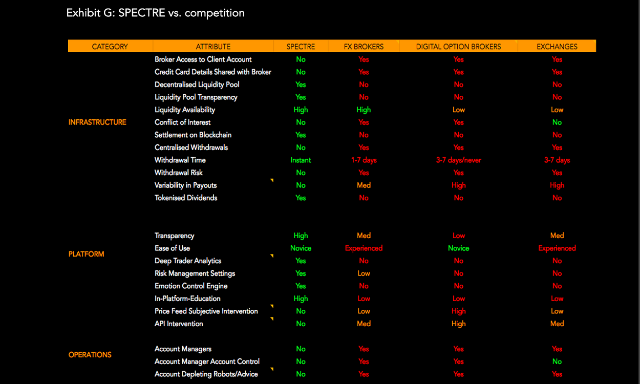This screenshot has height=384, width=640.
Task: Select 'Withdrawal Time' attribute cell
Action: 180,160
